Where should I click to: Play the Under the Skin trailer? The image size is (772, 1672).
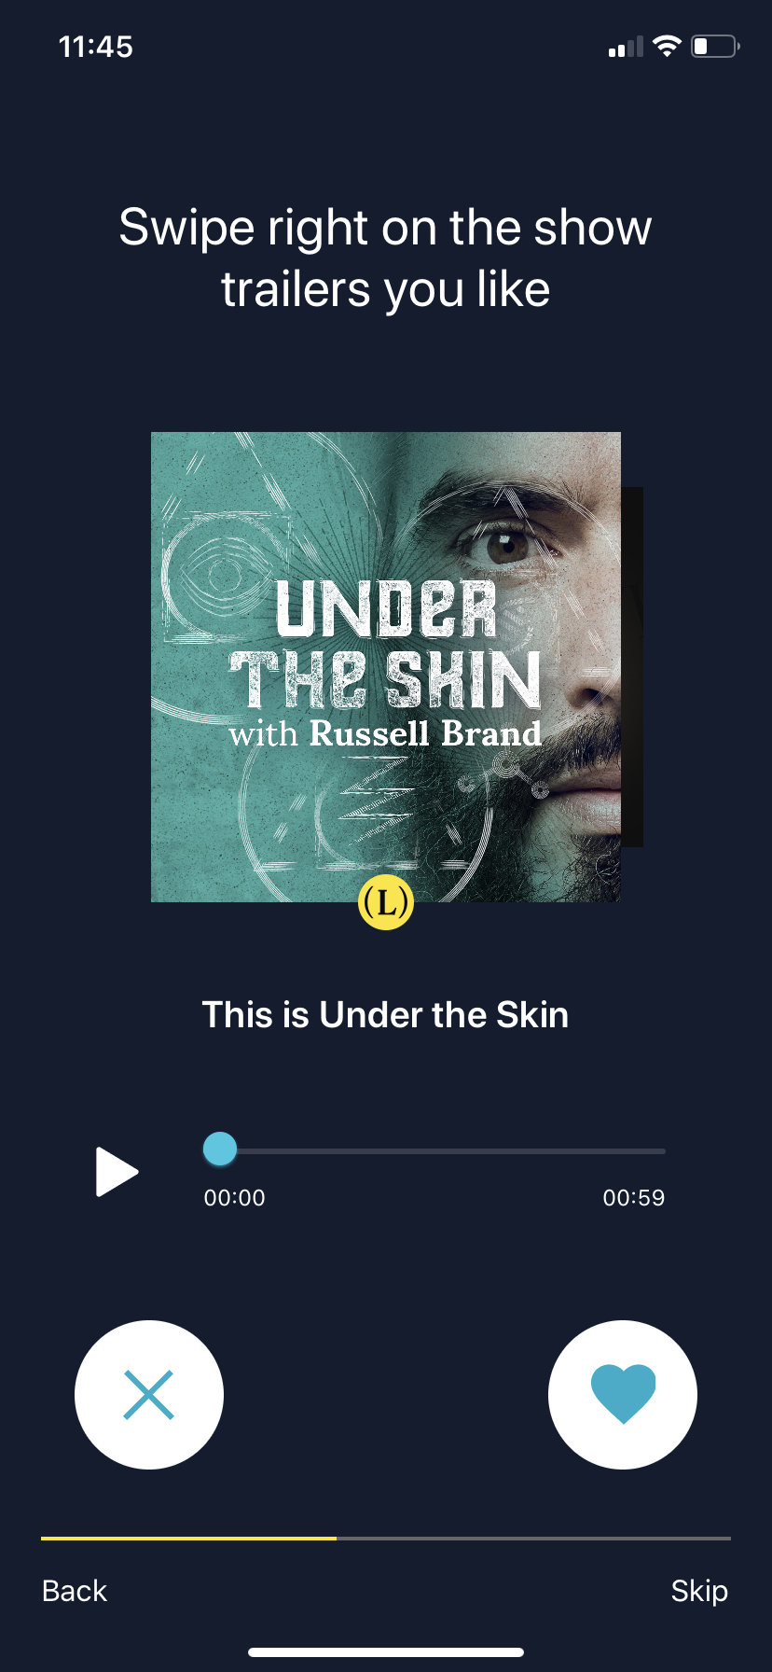click(x=117, y=1172)
